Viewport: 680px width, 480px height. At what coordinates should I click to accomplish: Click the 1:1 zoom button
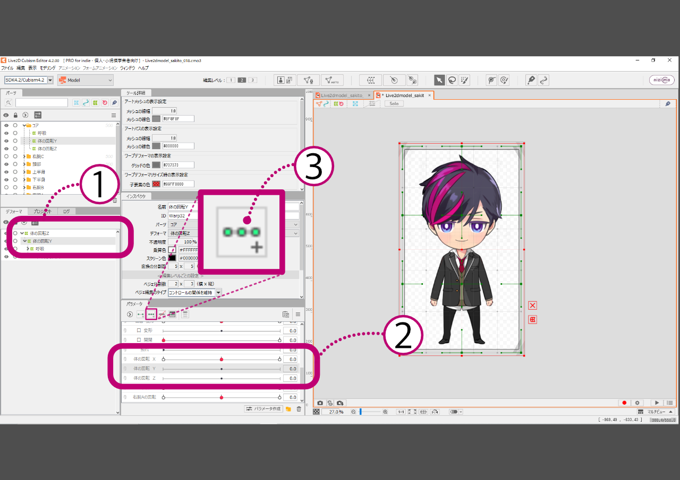click(x=401, y=412)
